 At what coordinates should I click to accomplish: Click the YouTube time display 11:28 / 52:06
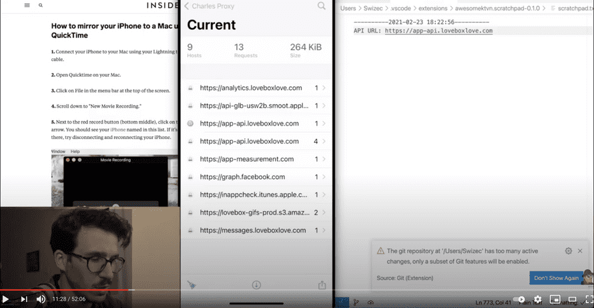[x=69, y=299]
